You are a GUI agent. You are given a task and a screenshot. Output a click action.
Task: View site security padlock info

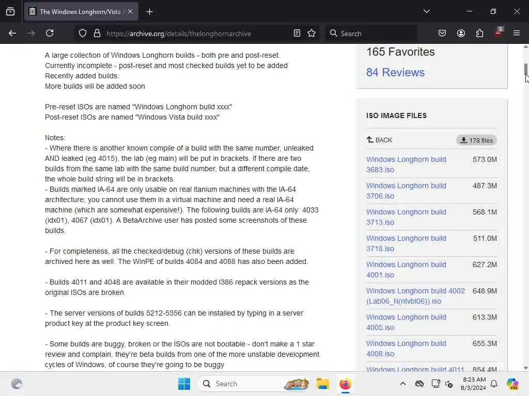coord(97,34)
